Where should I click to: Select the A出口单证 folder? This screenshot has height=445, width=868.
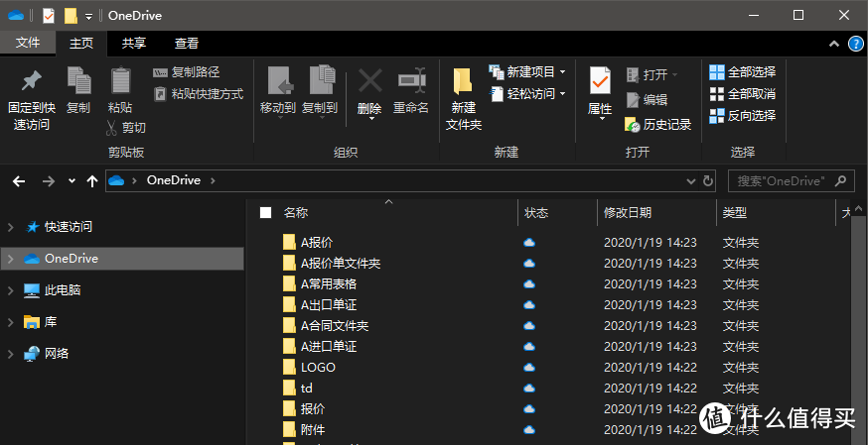tap(329, 305)
